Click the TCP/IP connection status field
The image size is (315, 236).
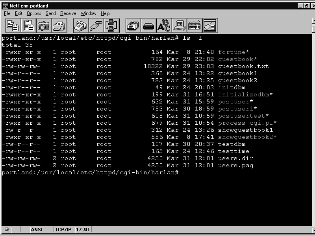62,230
